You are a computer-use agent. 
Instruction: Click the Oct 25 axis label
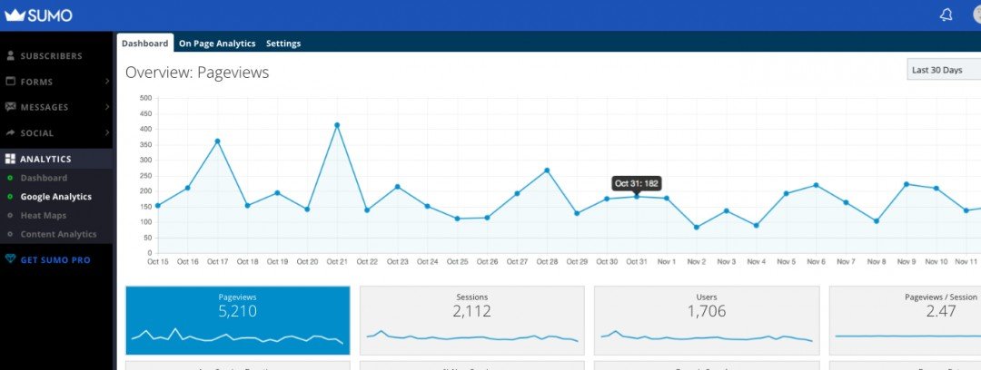point(457,261)
